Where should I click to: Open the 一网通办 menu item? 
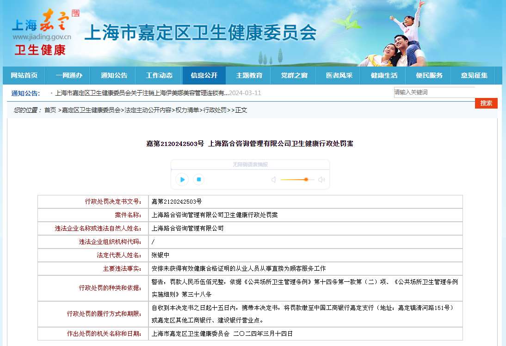coord(69,75)
